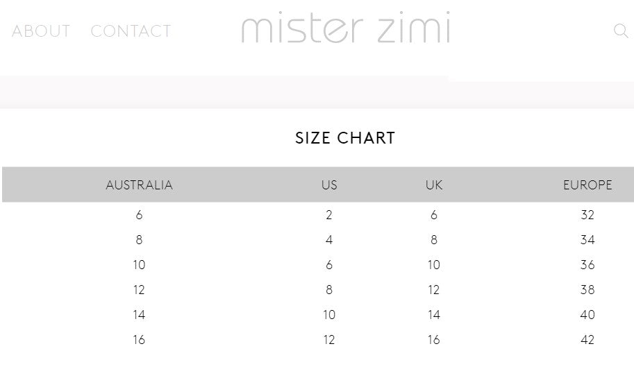Click Europe size 40 cell
This screenshot has height=369, width=634.
tap(587, 315)
